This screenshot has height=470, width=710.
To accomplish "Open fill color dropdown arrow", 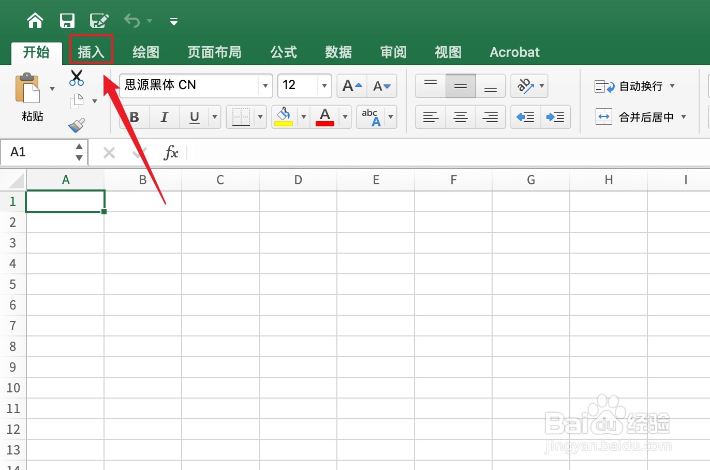I will (x=304, y=117).
